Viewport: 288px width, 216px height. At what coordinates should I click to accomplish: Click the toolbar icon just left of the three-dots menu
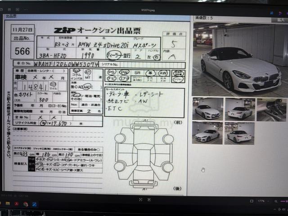(18, 9)
